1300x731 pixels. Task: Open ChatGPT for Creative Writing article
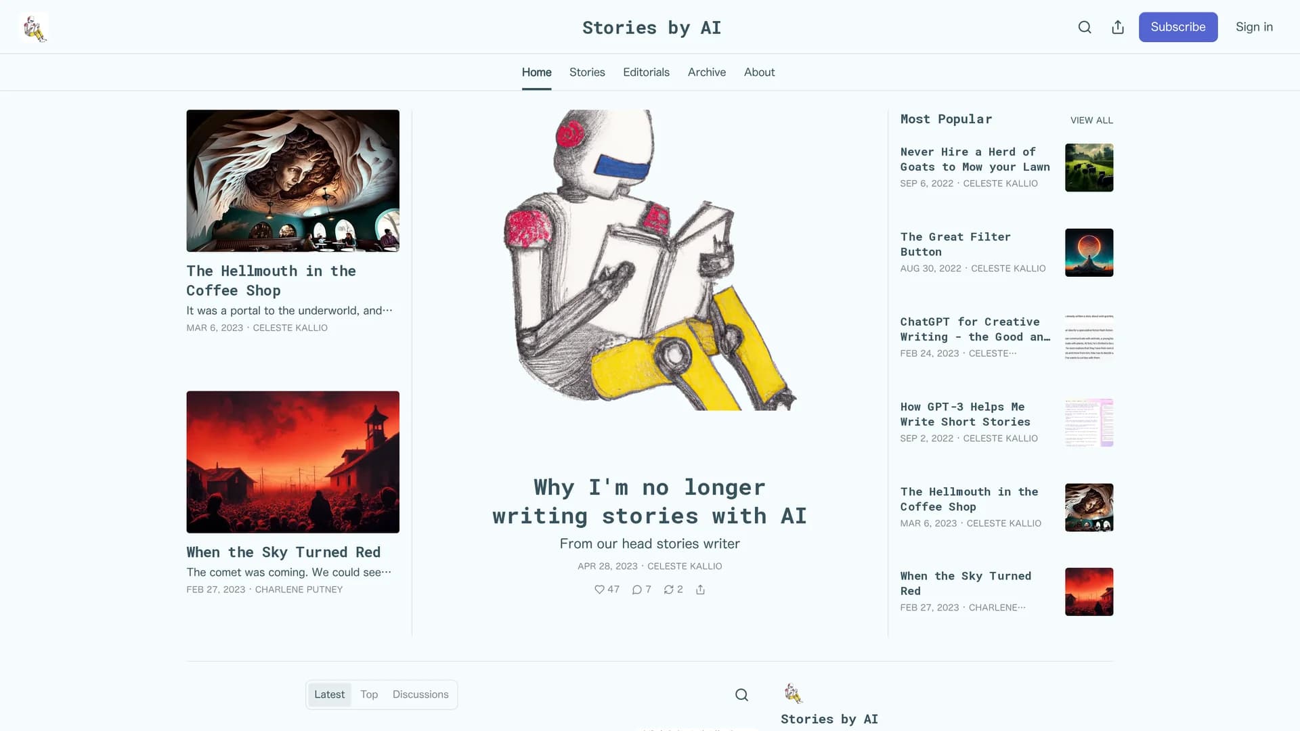tap(975, 329)
